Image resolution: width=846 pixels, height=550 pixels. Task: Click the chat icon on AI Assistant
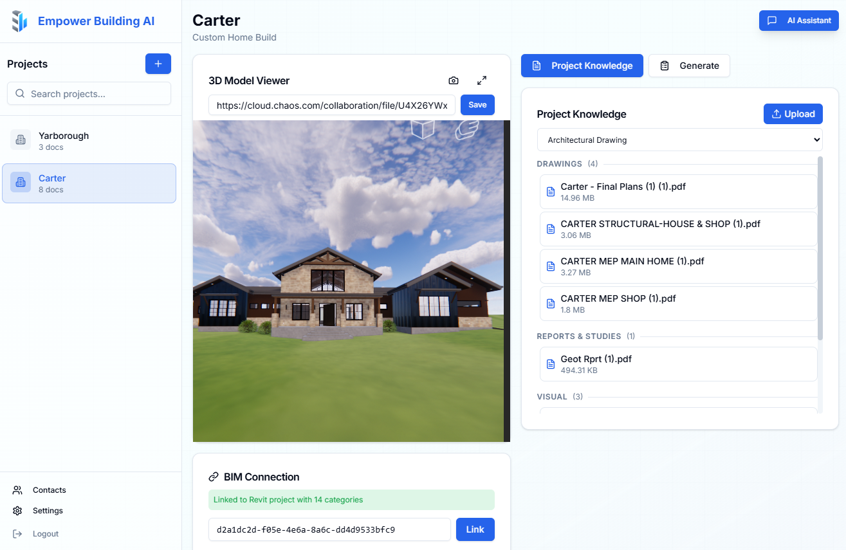pos(772,20)
